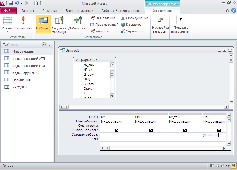Select the Выборка query type
The width and height of the screenshot is (237, 170).
(x=43, y=25)
